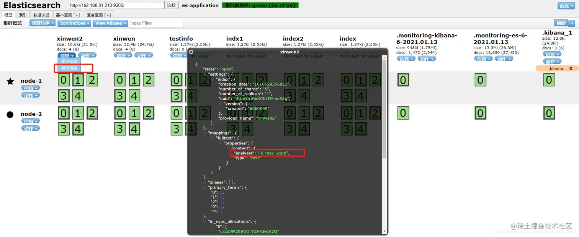Select .kibana_1 shard 0 on node-1
Screen dimensions: 579x237
click(x=549, y=80)
